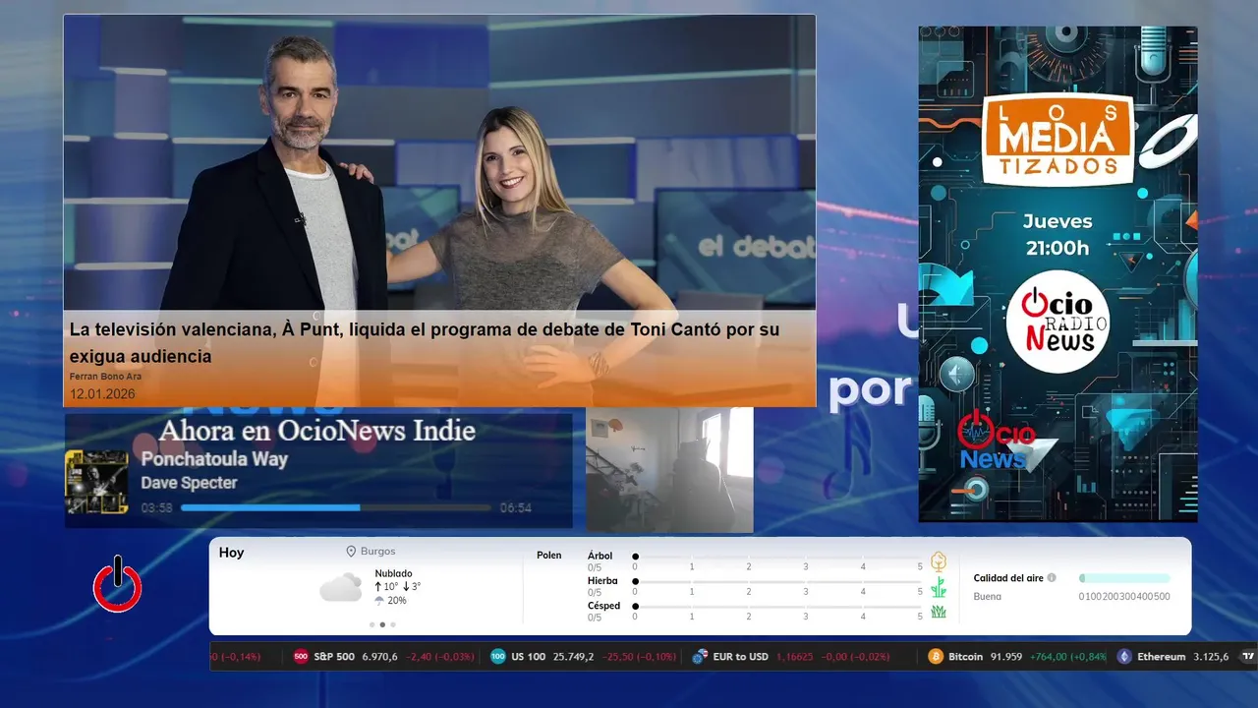1258x708 pixels.
Task: Click the air quality level bar
Action: (1124, 578)
